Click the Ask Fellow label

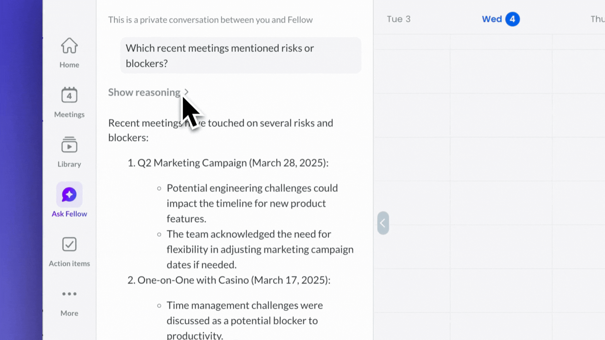tap(69, 214)
